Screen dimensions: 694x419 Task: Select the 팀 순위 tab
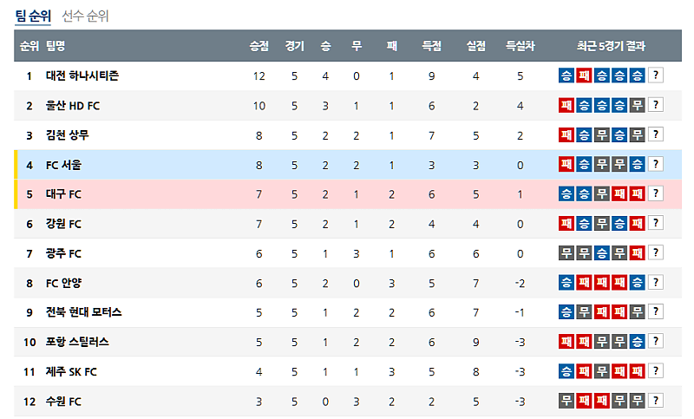[x=33, y=16]
